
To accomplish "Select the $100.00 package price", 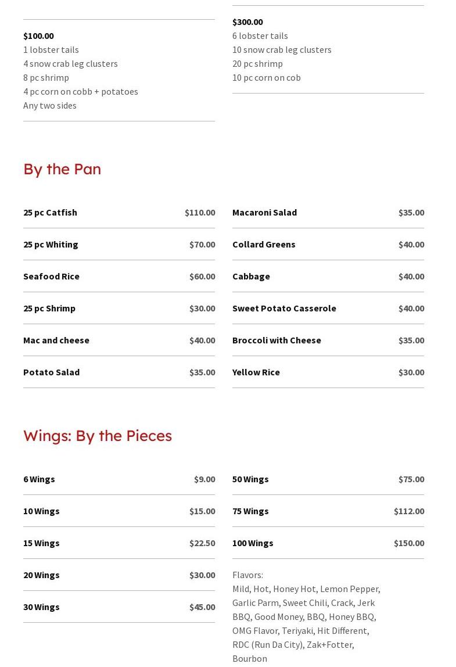I will coord(38,36).
